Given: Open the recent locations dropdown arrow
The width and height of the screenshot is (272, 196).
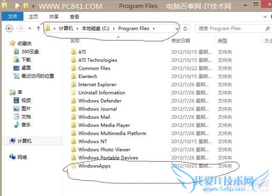Looking at the screenshot, I should point(30,29).
